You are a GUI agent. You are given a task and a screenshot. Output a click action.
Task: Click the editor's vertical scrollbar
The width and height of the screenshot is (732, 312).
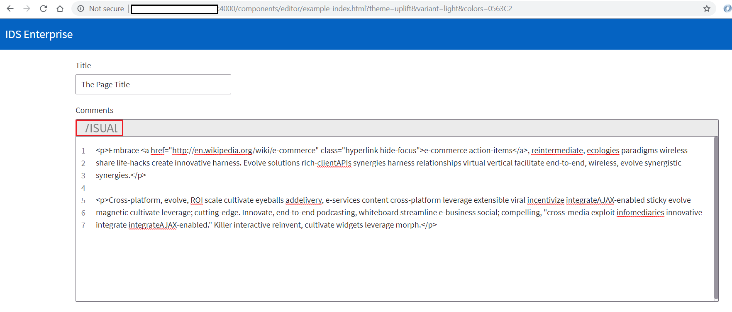716,217
